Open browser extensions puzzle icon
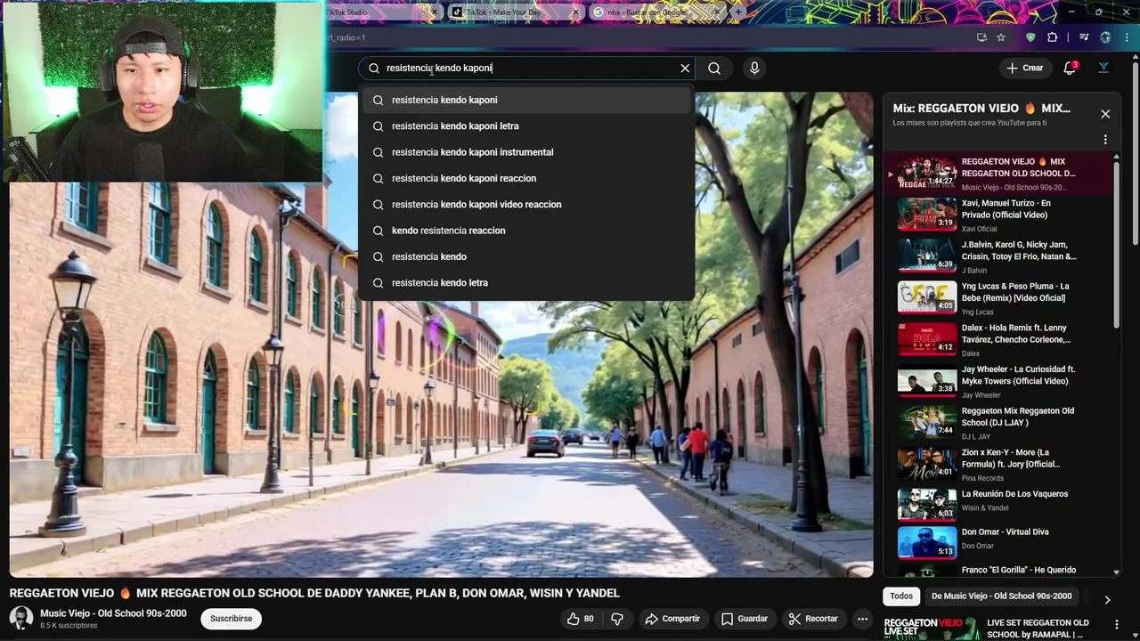1140x641 pixels. point(1053,37)
